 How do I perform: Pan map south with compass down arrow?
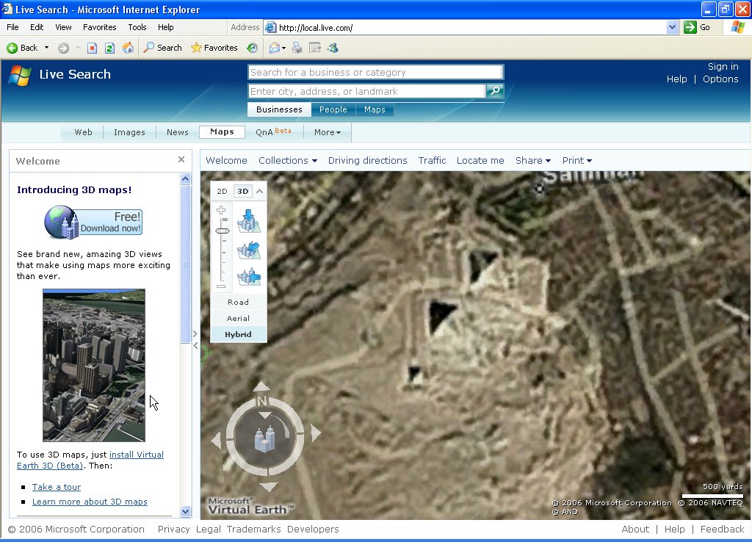point(268,487)
